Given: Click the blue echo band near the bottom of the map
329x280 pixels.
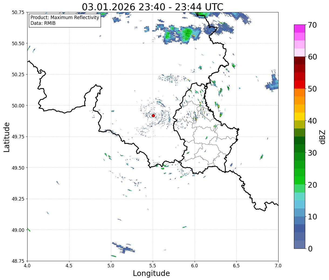Looking at the screenshot, I should (x=124, y=248).
